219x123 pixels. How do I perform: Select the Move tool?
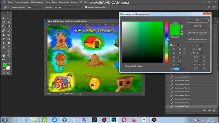coord(3,18)
